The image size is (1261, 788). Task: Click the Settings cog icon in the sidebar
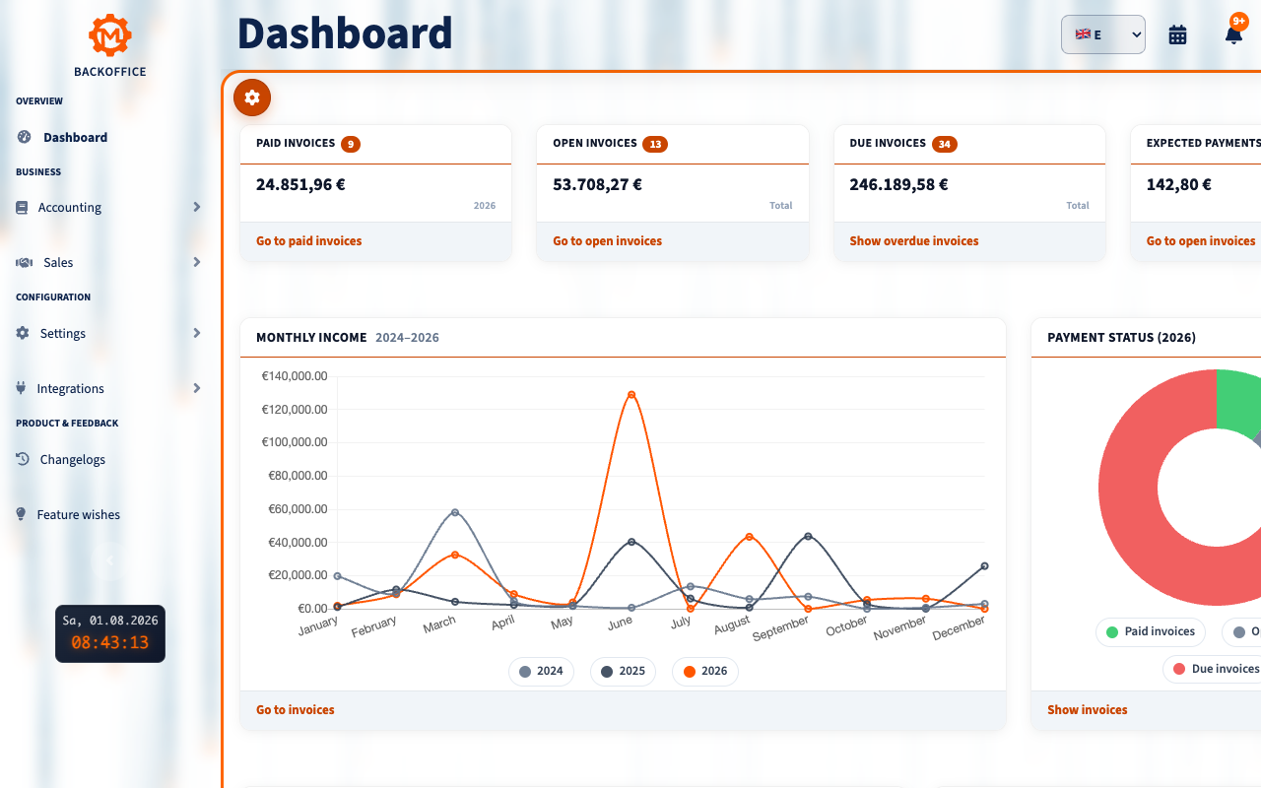pos(23,334)
